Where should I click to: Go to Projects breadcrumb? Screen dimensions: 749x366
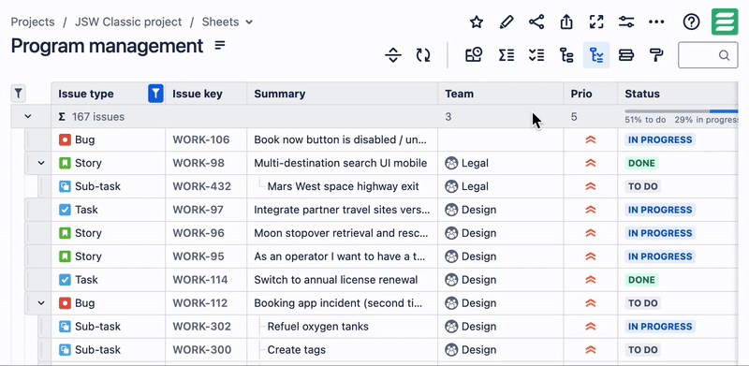point(33,22)
